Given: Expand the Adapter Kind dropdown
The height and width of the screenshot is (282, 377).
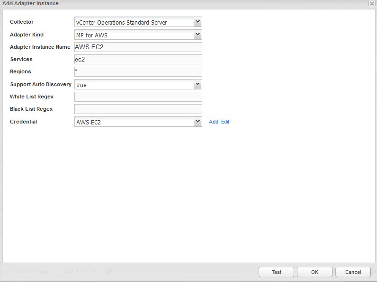Looking at the screenshot, I should click(x=198, y=35).
